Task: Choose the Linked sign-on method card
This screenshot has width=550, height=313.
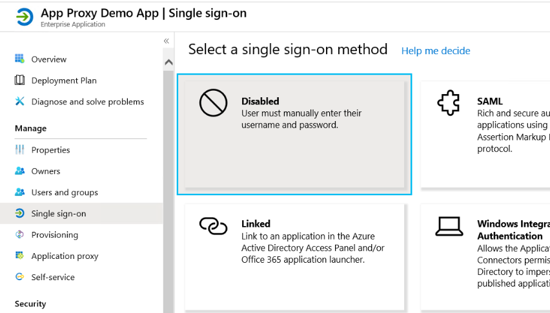Action: (294, 256)
